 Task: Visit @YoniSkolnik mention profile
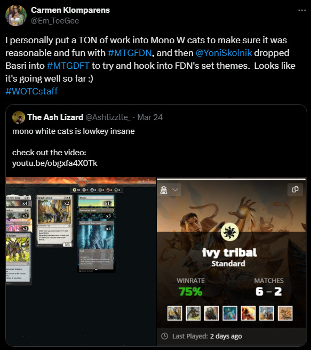tap(224, 53)
